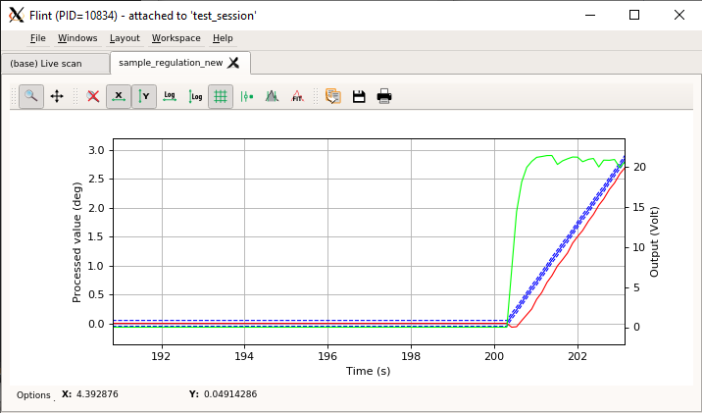This screenshot has height=414, width=703.
Task: Click the Options button in status bar
Action: pyautogui.click(x=33, y=395)
